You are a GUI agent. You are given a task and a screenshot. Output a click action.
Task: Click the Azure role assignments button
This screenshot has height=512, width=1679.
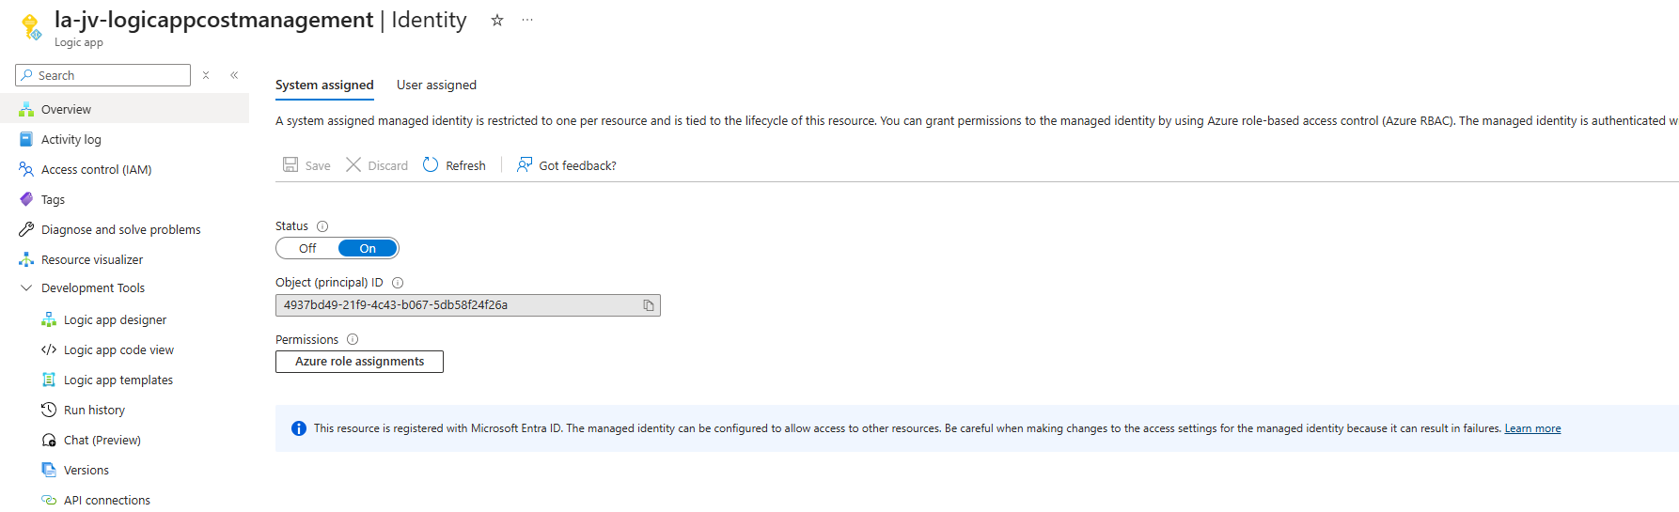pos(359,362)
